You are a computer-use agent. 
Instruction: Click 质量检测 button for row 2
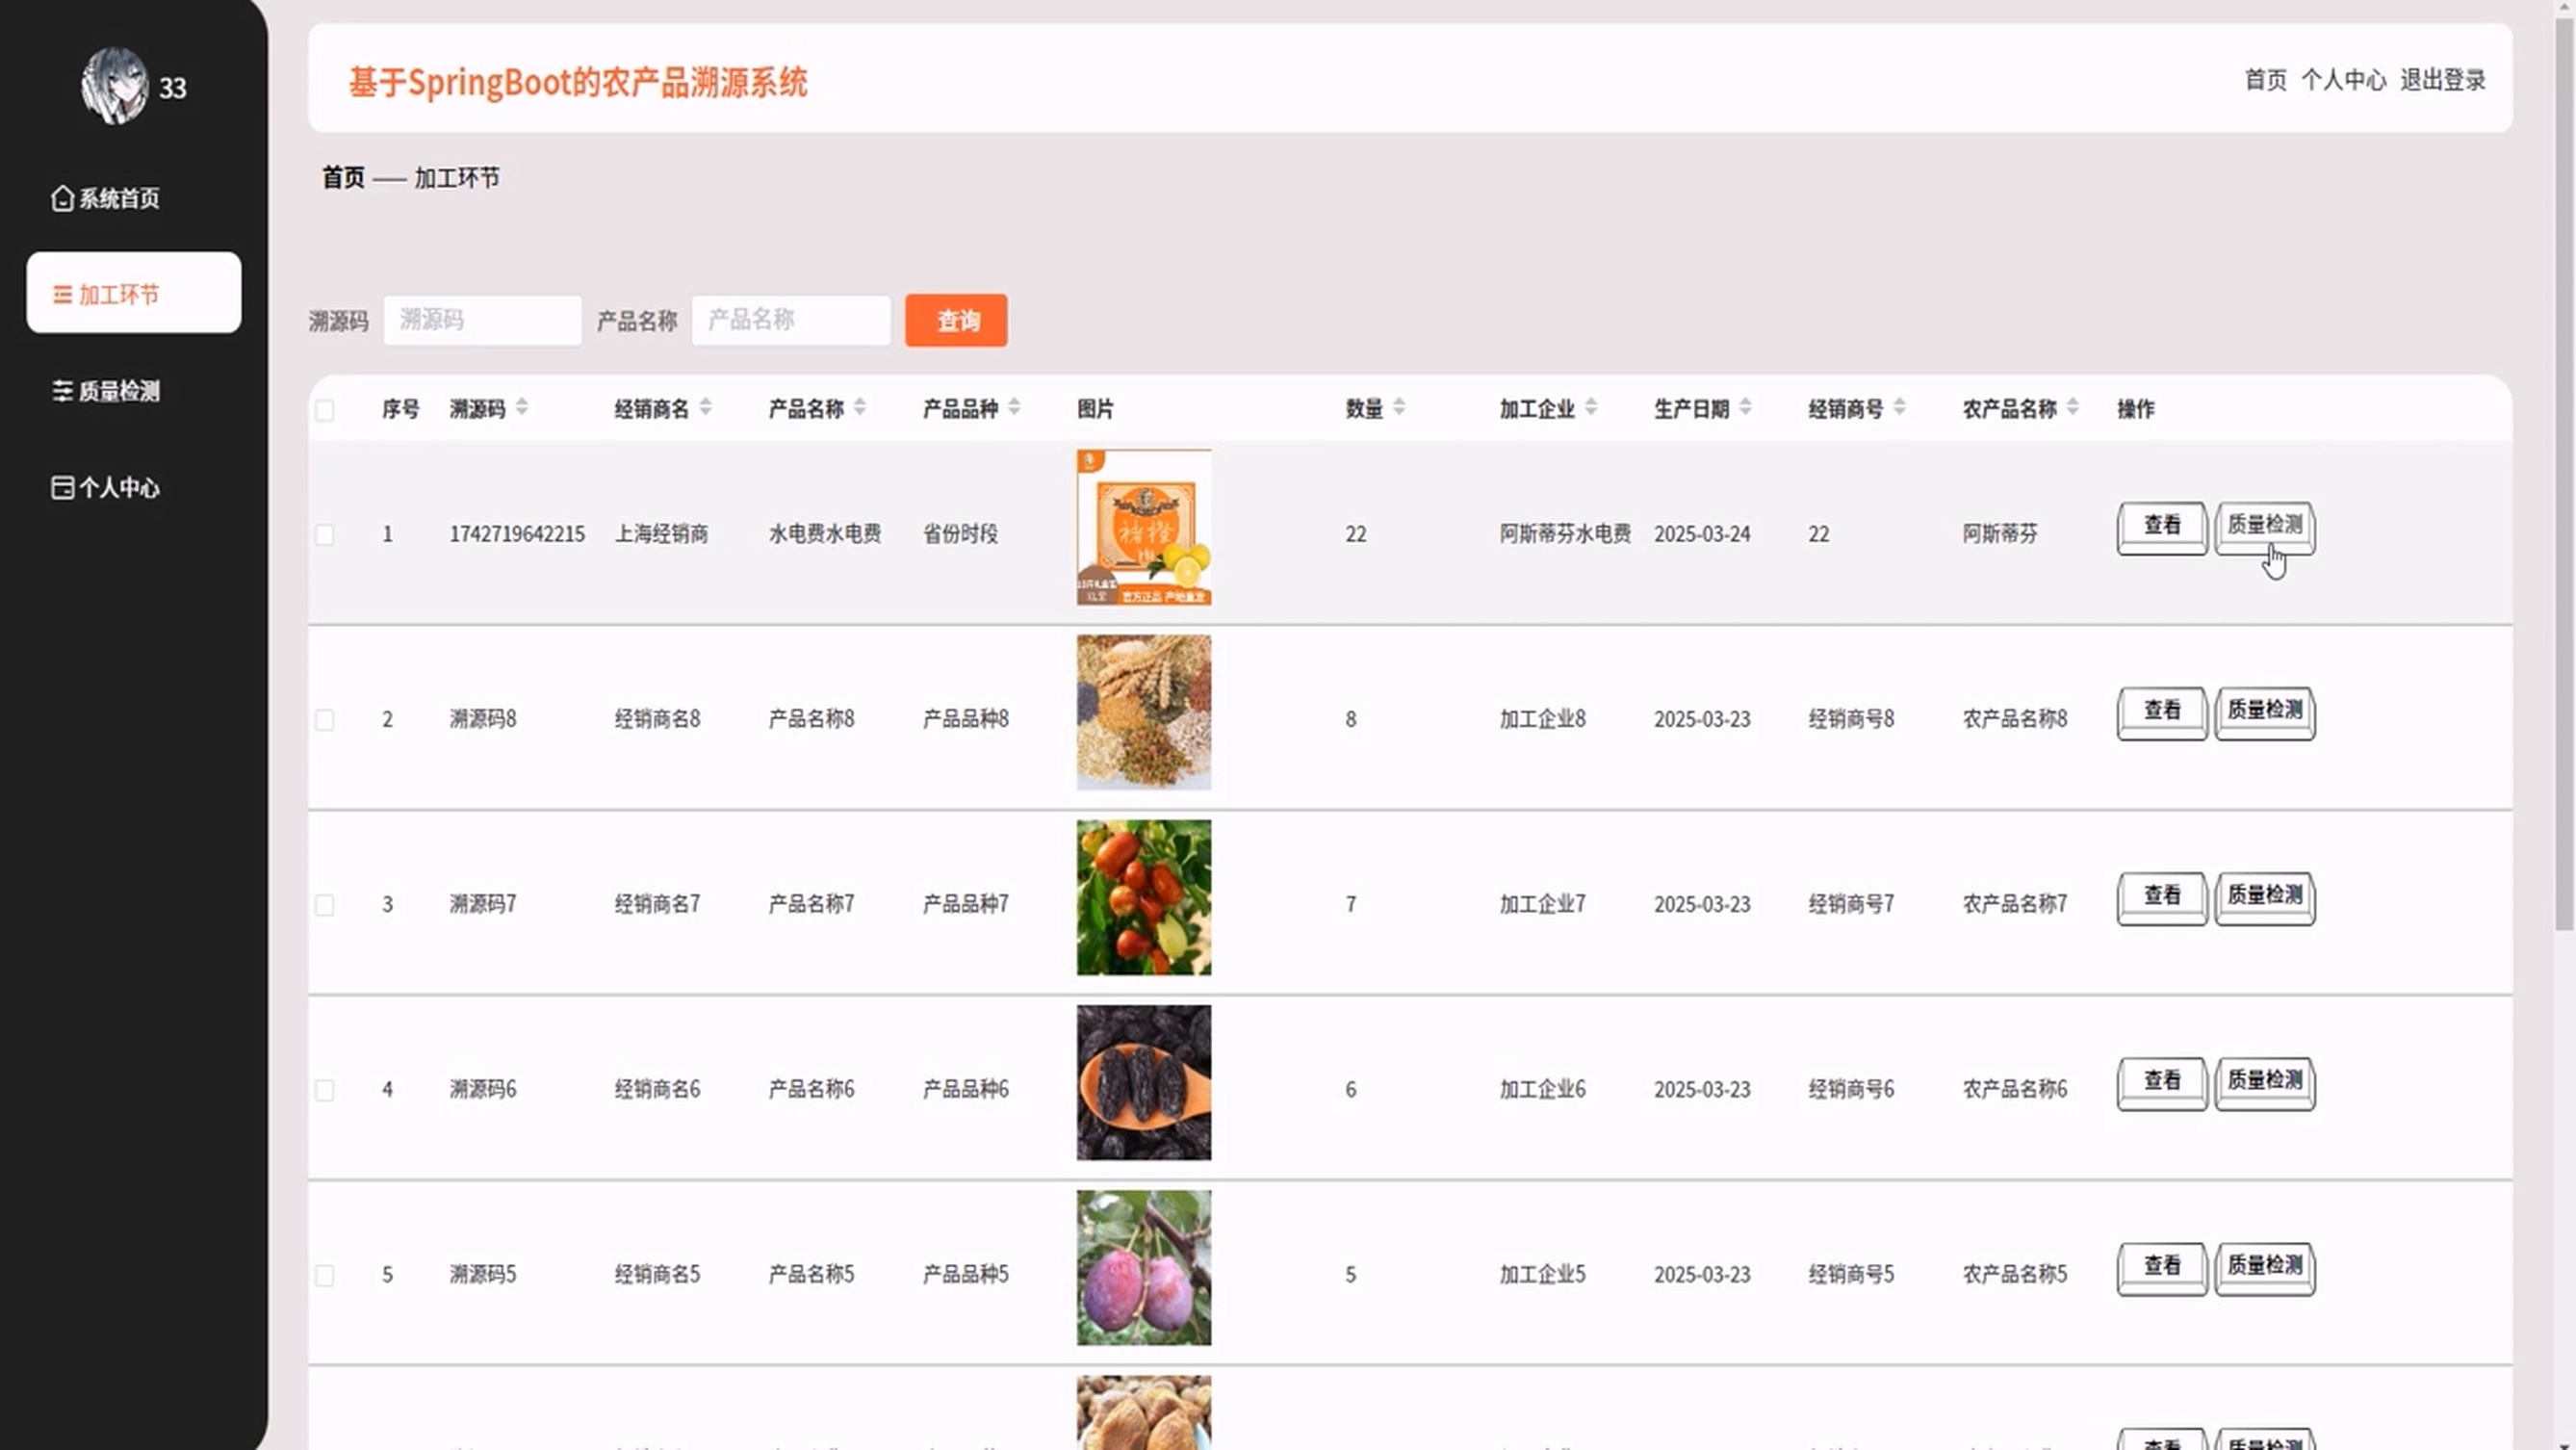(2264, 712)
